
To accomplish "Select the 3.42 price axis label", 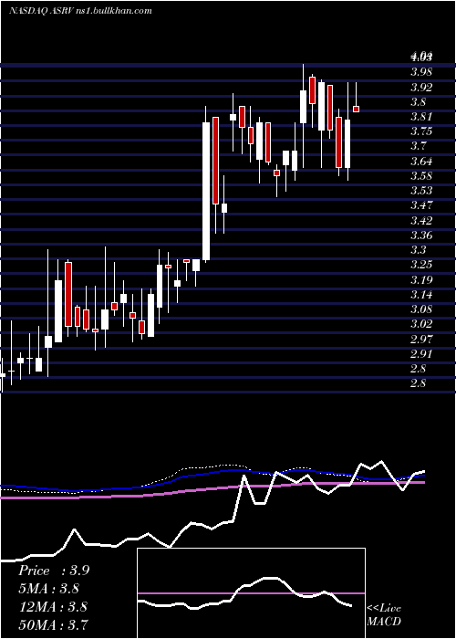I will pyautogui.click(x=421, y=221).
